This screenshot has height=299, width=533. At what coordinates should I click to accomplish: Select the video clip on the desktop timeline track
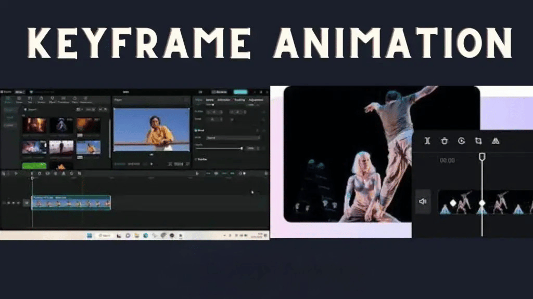click(71, 202)
